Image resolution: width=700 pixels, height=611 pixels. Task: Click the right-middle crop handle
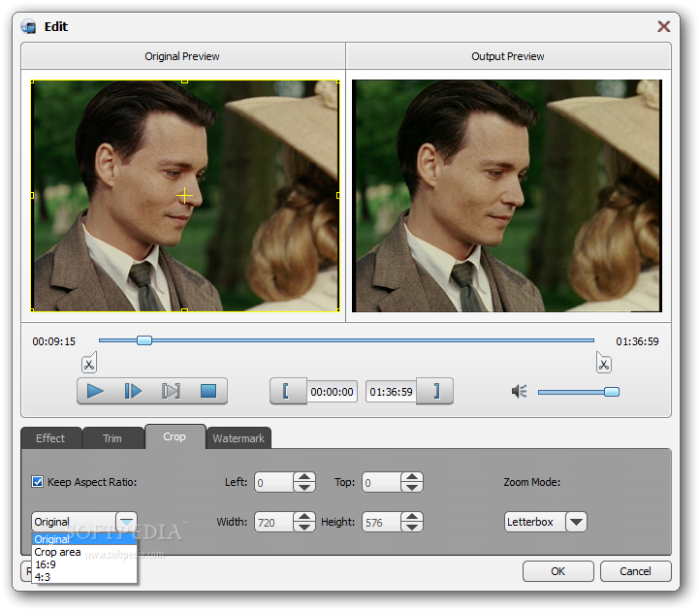coord(338,195)
